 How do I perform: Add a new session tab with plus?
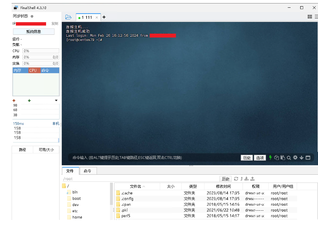coord(104,17)
